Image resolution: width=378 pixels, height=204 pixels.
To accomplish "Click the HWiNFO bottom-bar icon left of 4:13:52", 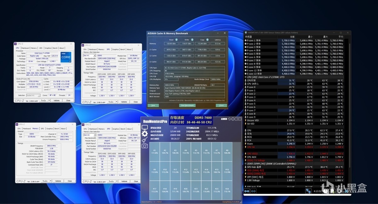I will pos(308,191).
